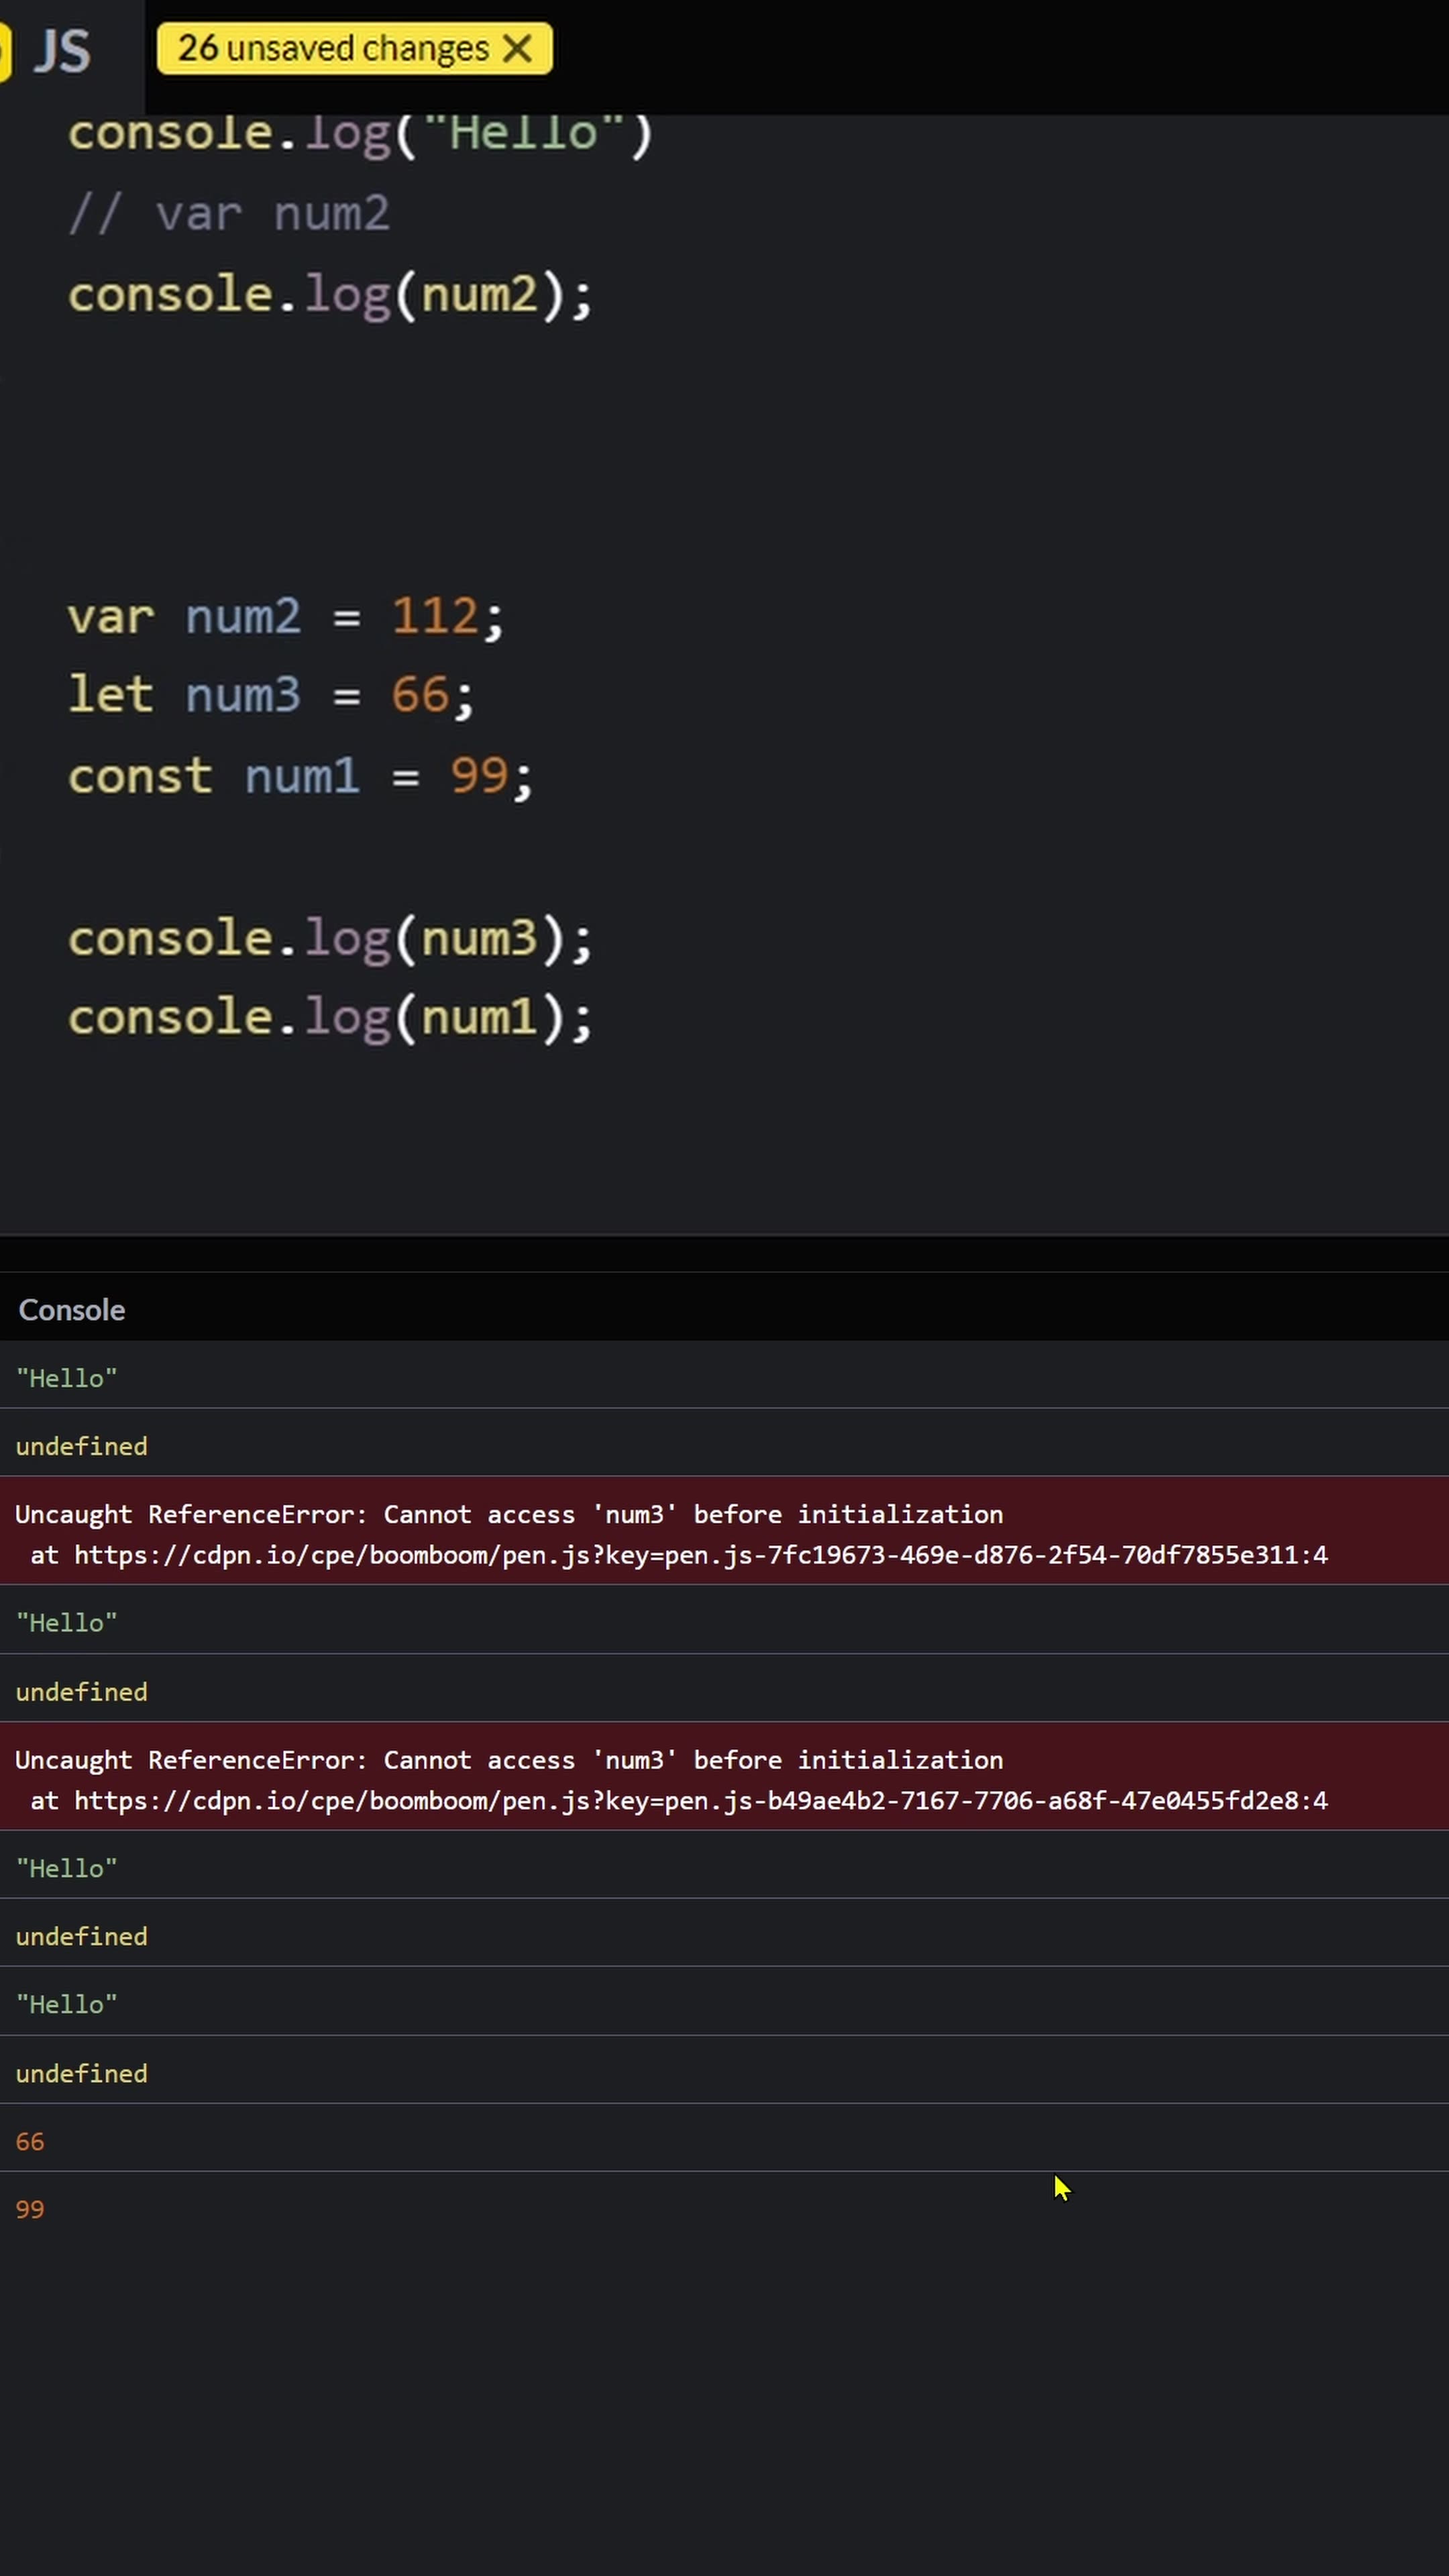Click the Console panel header
The width and height of the screenshot is (1449, 2576).
[x=71, y=1309]
